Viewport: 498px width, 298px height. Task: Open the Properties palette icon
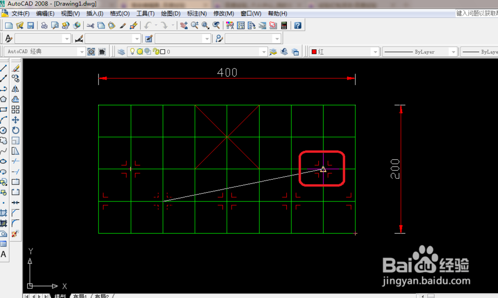230,25
